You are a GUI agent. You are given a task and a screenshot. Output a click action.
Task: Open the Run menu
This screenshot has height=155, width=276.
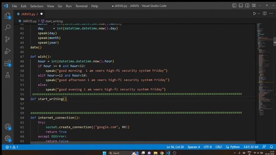[69, 6]
